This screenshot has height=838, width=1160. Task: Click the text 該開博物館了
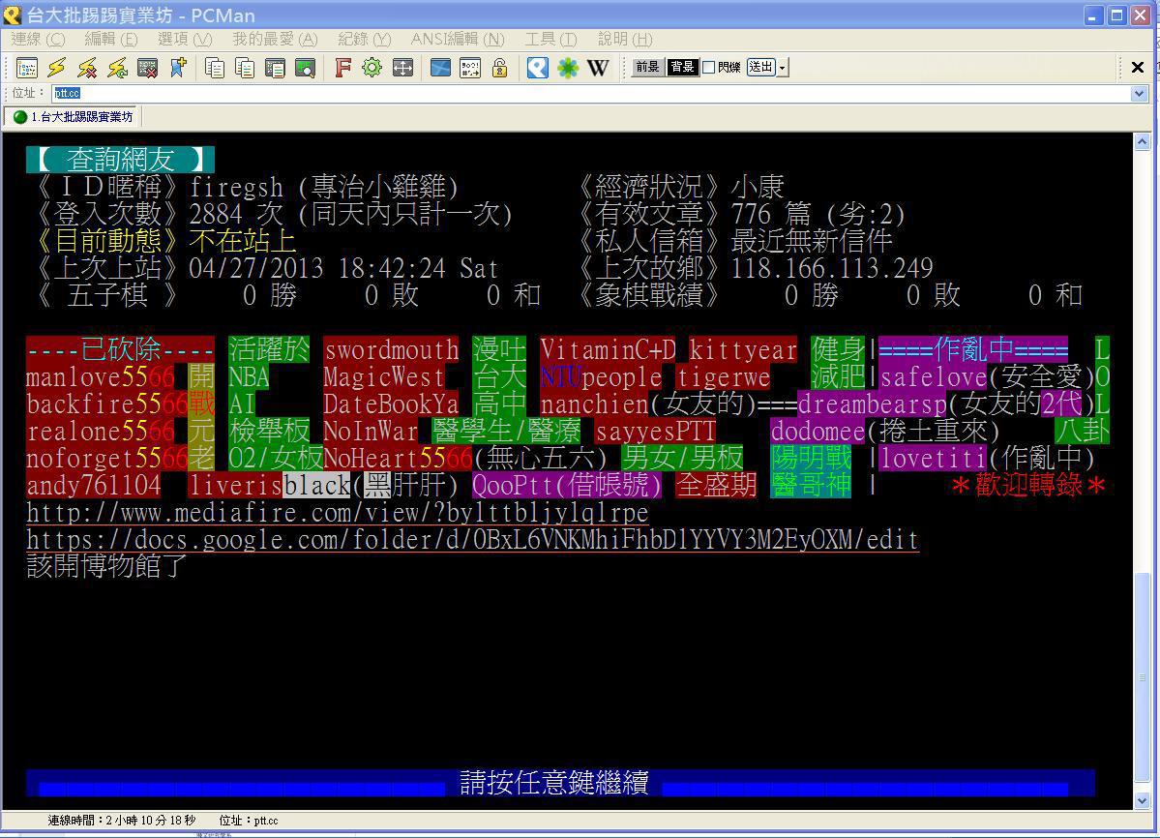click(x=107, y=566)
